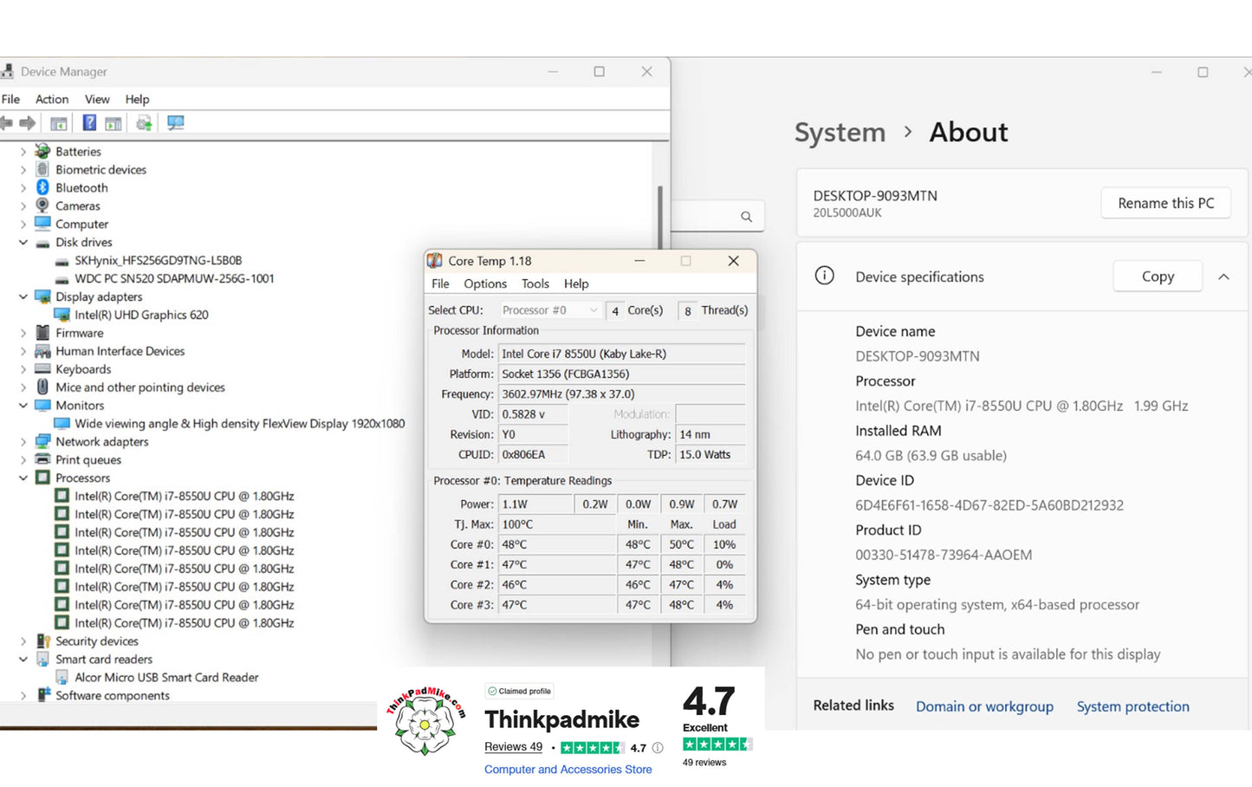Screen dimensions: 1252x787
Task: Open the blue question-mark Help toolbar icon
Action: coord(89,123)
